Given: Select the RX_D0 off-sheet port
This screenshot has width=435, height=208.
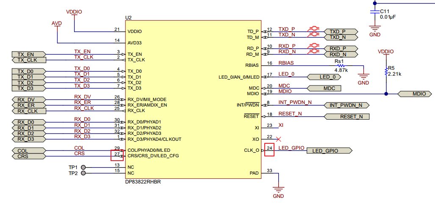Looking at the screenshot, I should coord(28,123).
